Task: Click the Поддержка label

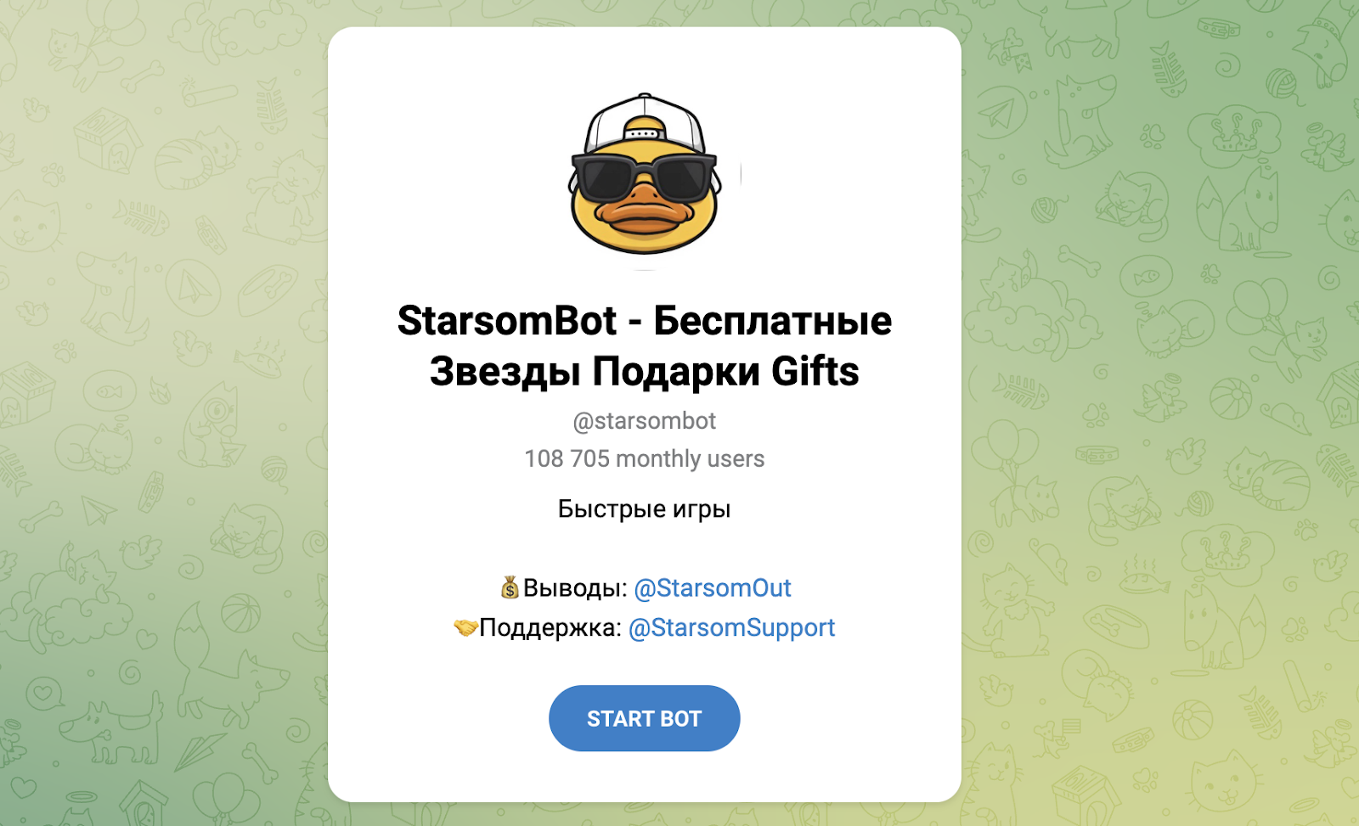Action: click(550, 627)
